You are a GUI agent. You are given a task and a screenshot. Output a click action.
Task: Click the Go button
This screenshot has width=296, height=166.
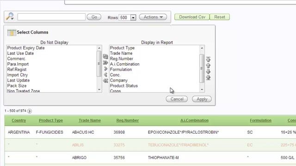(x=94, y=17)
